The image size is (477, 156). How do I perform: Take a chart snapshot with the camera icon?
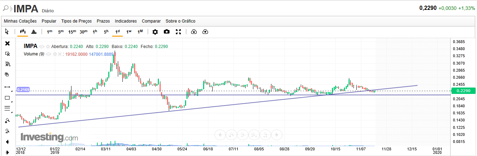click(167, 32)
